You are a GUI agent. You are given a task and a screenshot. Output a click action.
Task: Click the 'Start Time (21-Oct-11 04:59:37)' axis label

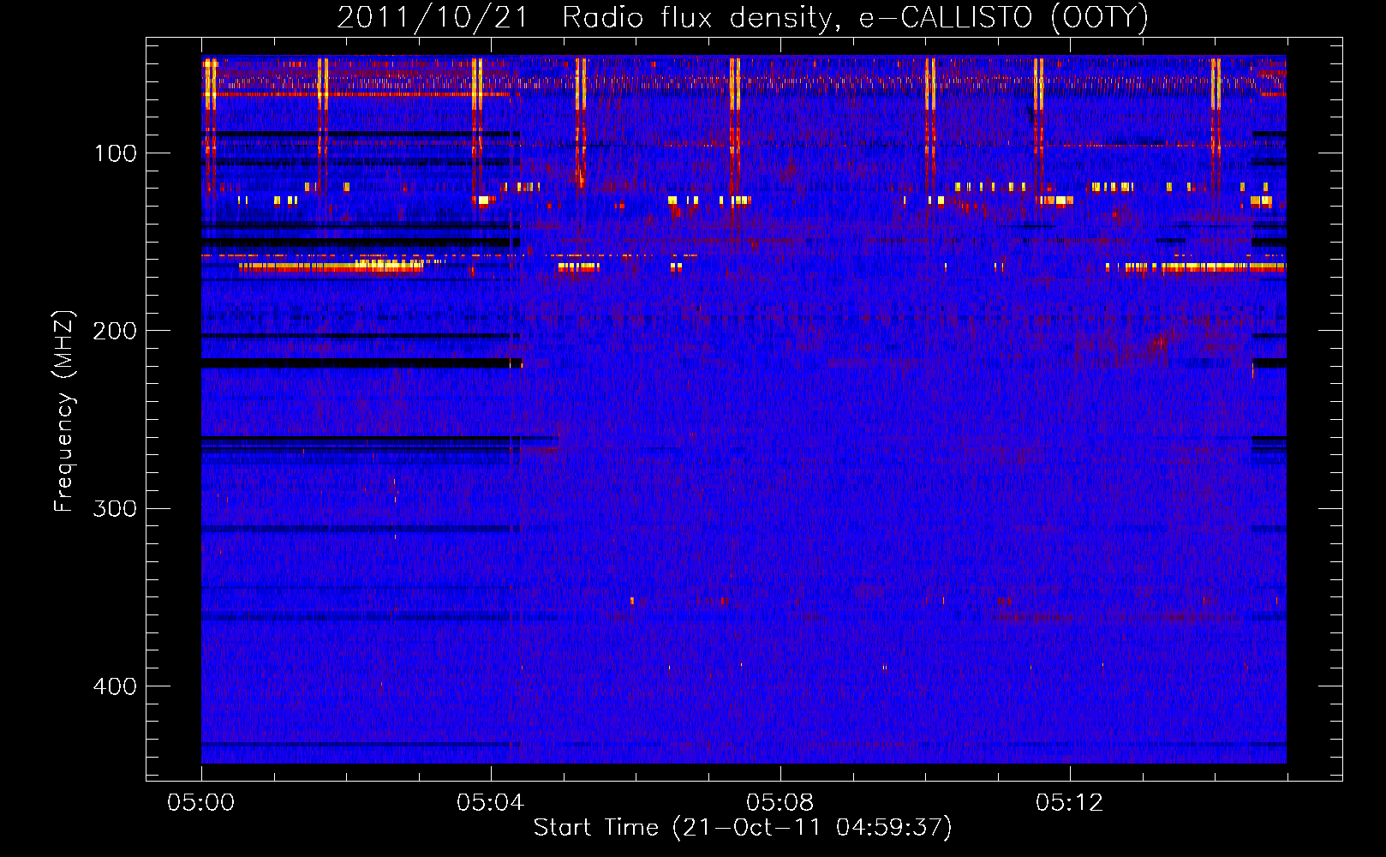[x=743, y=828]
